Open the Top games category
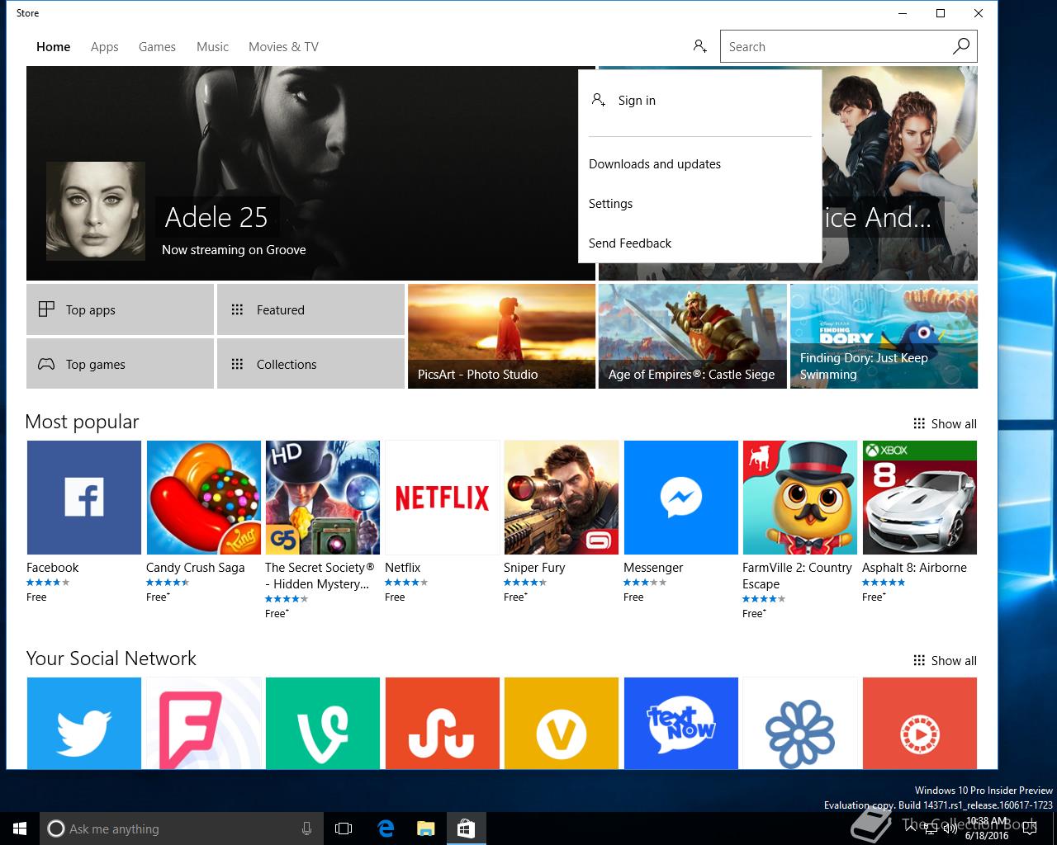Image resolution: width=1057 pixels, height=845 pixels. [x=120, y=364]
